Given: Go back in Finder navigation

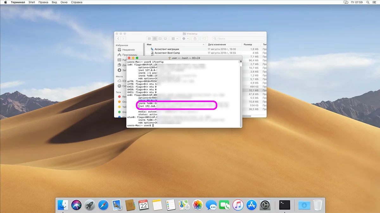Looking at the screenshot, I should [118, 38].
